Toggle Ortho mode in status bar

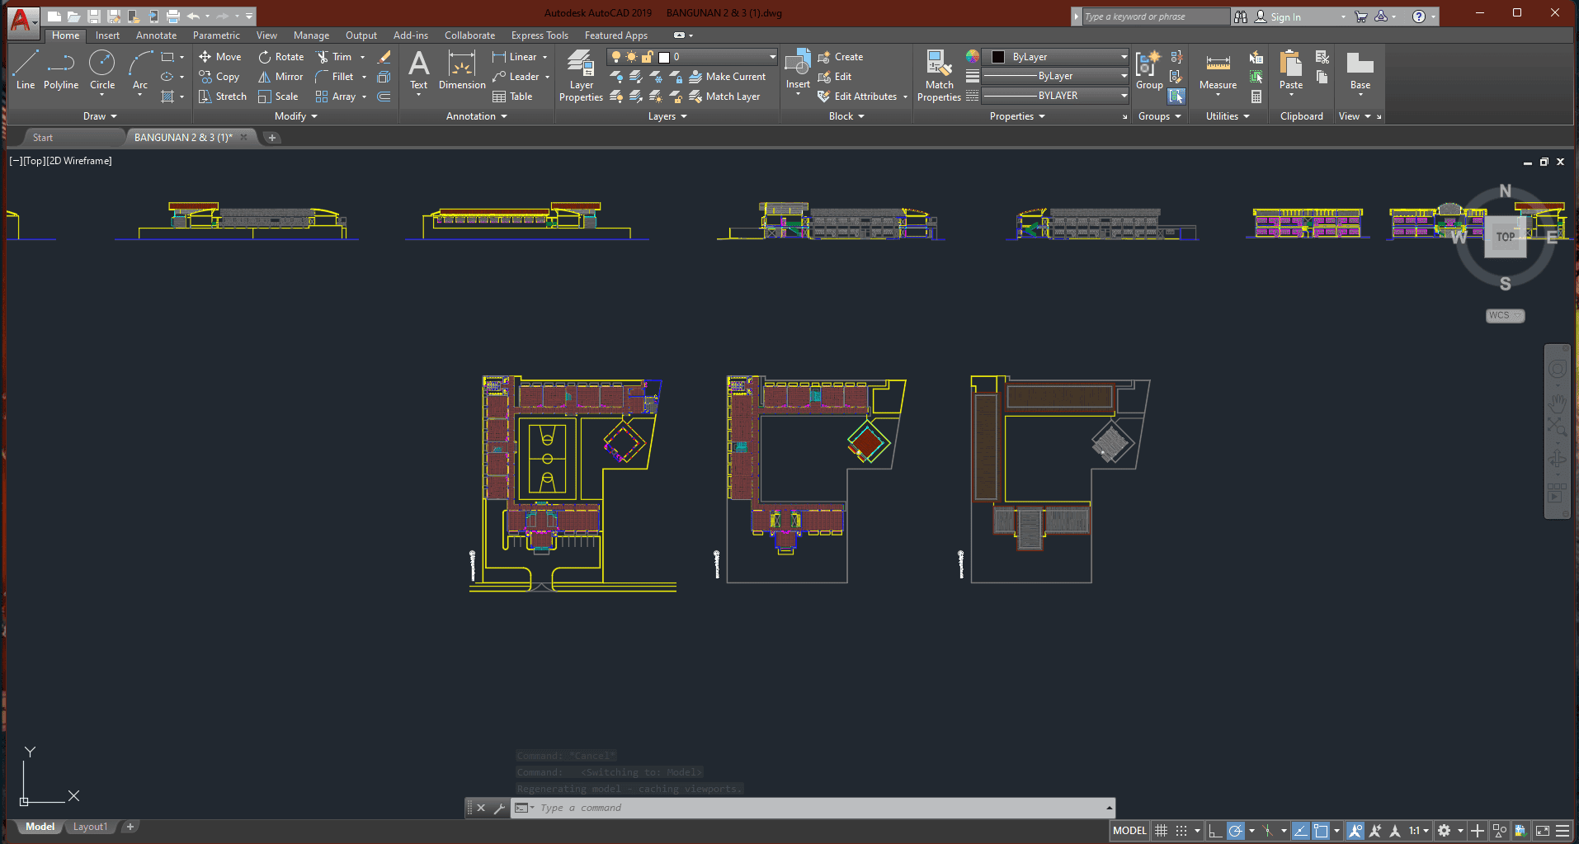[x=1215, y=831]
